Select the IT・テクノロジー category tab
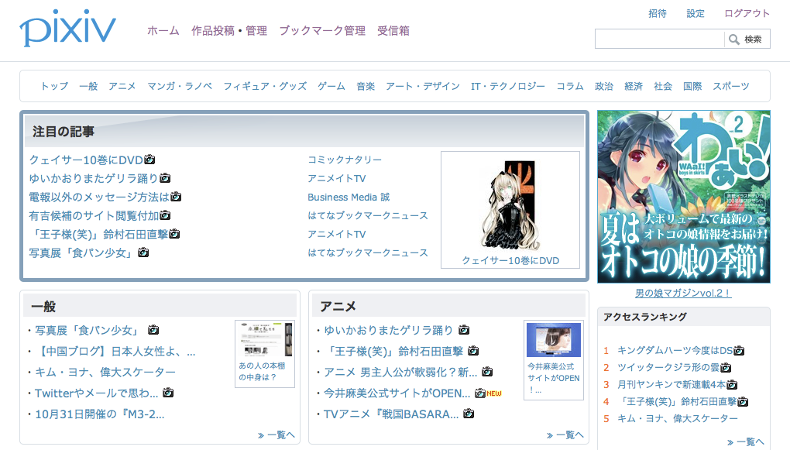This screenshot has height=450, width=790. 508,86
